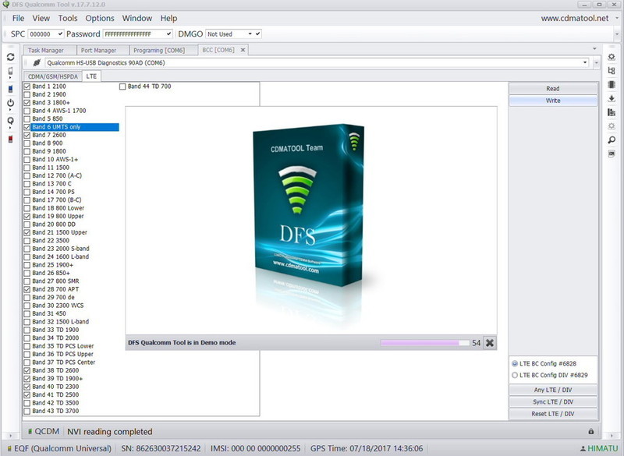Click the Any LTE / DIV button
Viewport: 624px width, 456px height.
click(553, 390)
